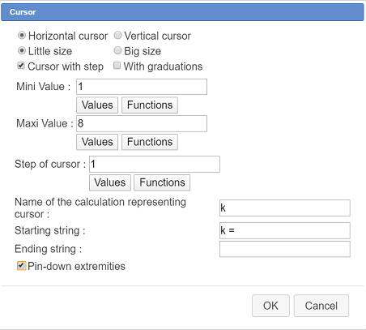Viewport: 366px width, 330px height.
Task: Select the Vertical cursor radio option
Action: click(x=117, y=36)
